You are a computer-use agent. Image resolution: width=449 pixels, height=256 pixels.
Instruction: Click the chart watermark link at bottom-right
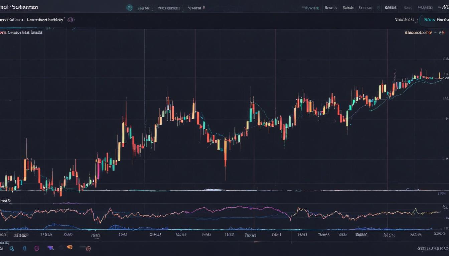tap(433, 248)
